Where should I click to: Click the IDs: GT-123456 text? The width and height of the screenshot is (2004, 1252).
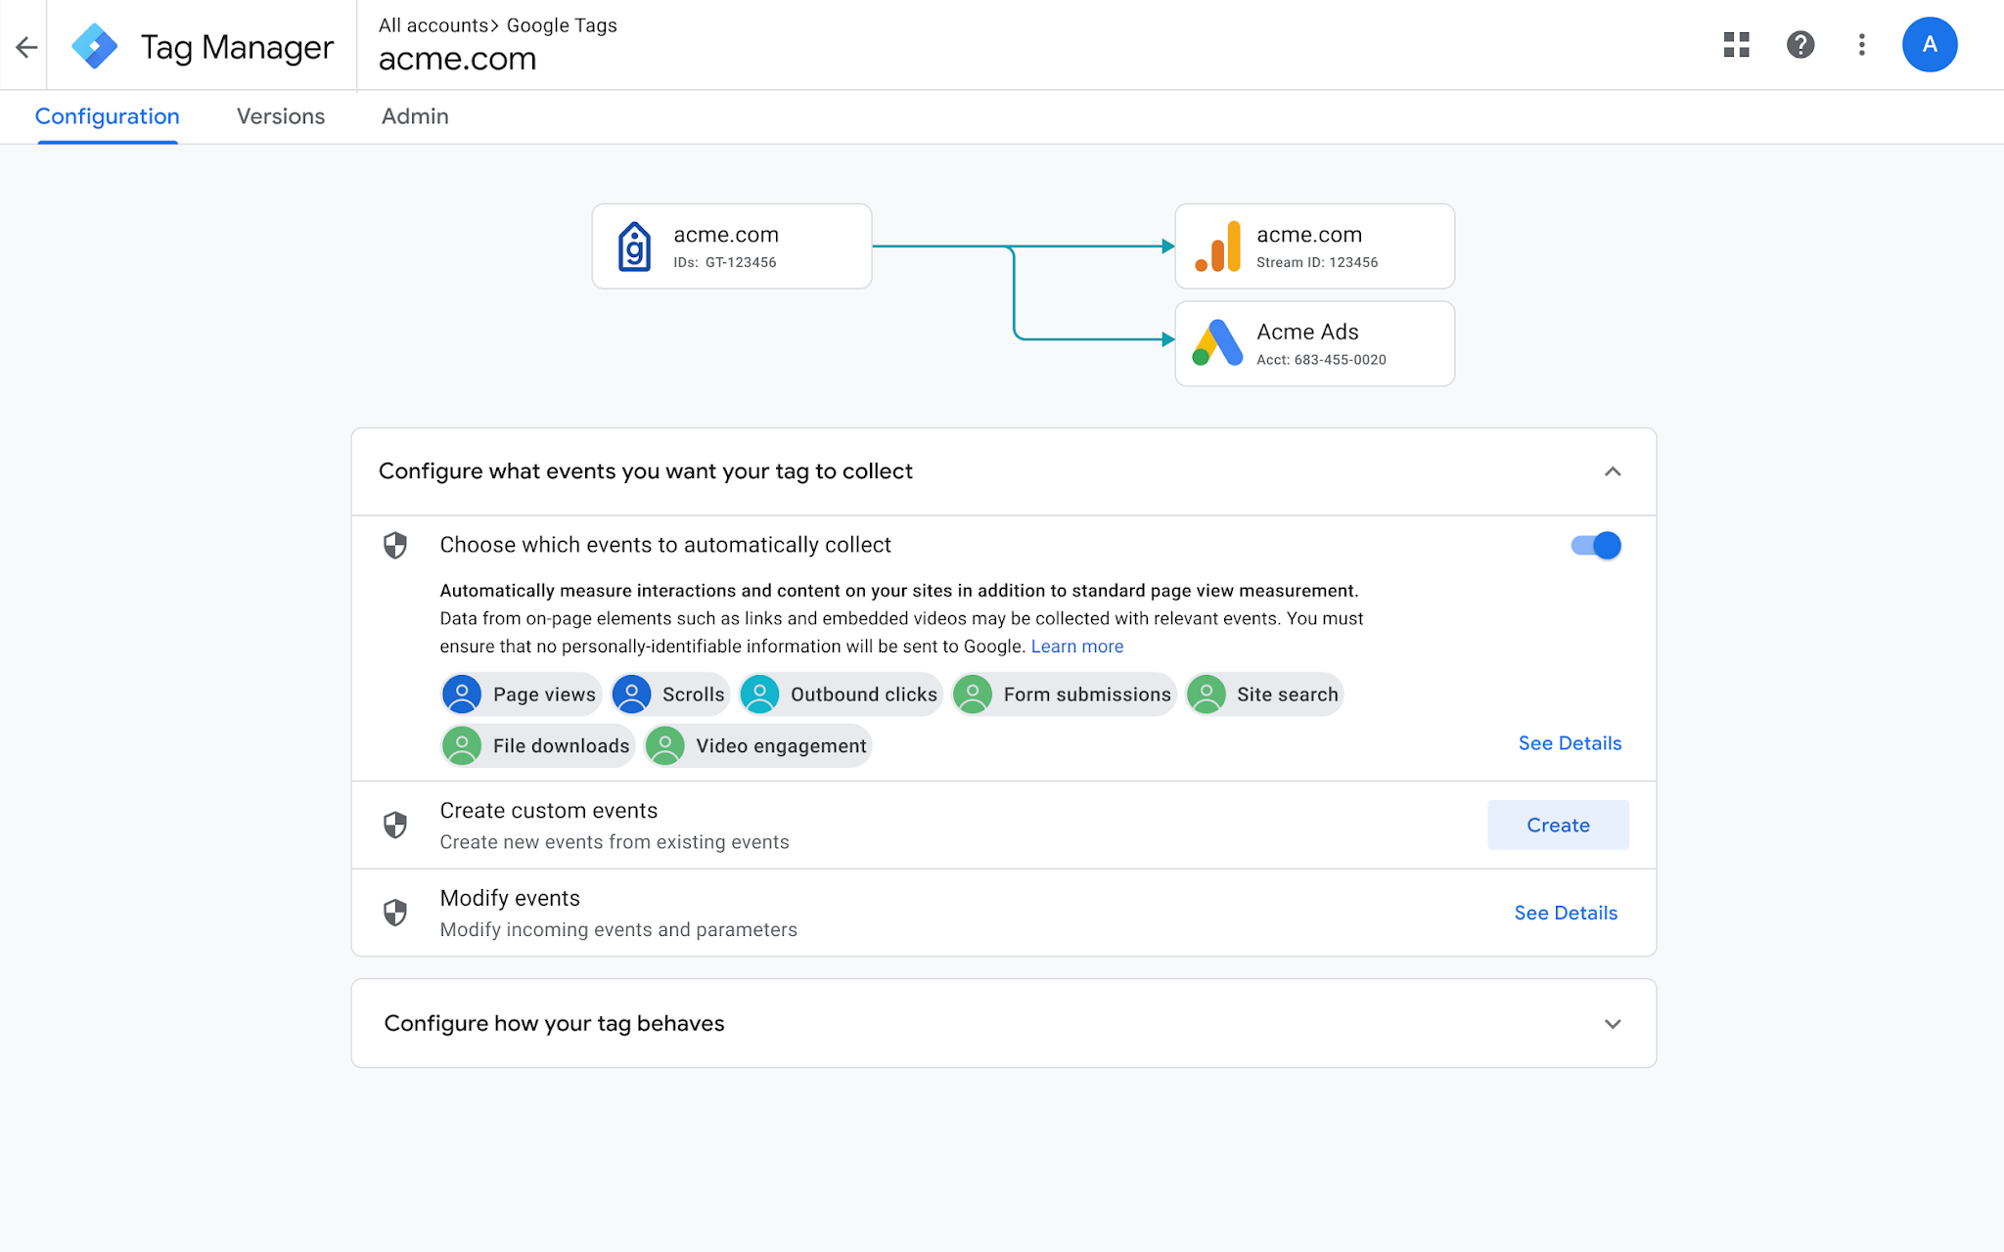click(x=725, y=262)
